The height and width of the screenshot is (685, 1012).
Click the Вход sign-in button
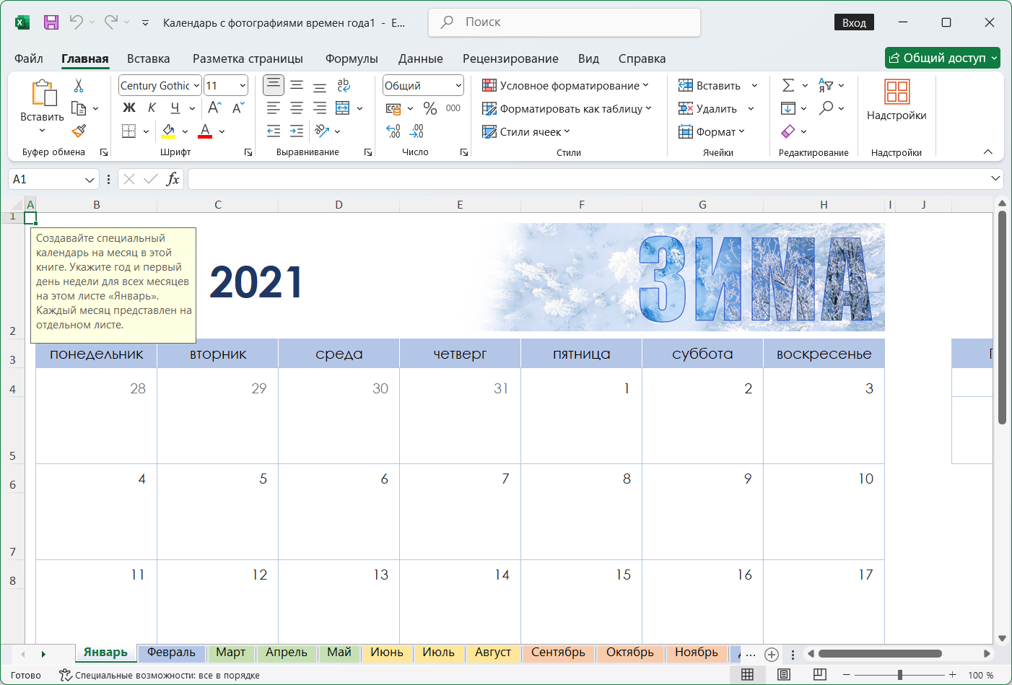[x=854, y=22]
